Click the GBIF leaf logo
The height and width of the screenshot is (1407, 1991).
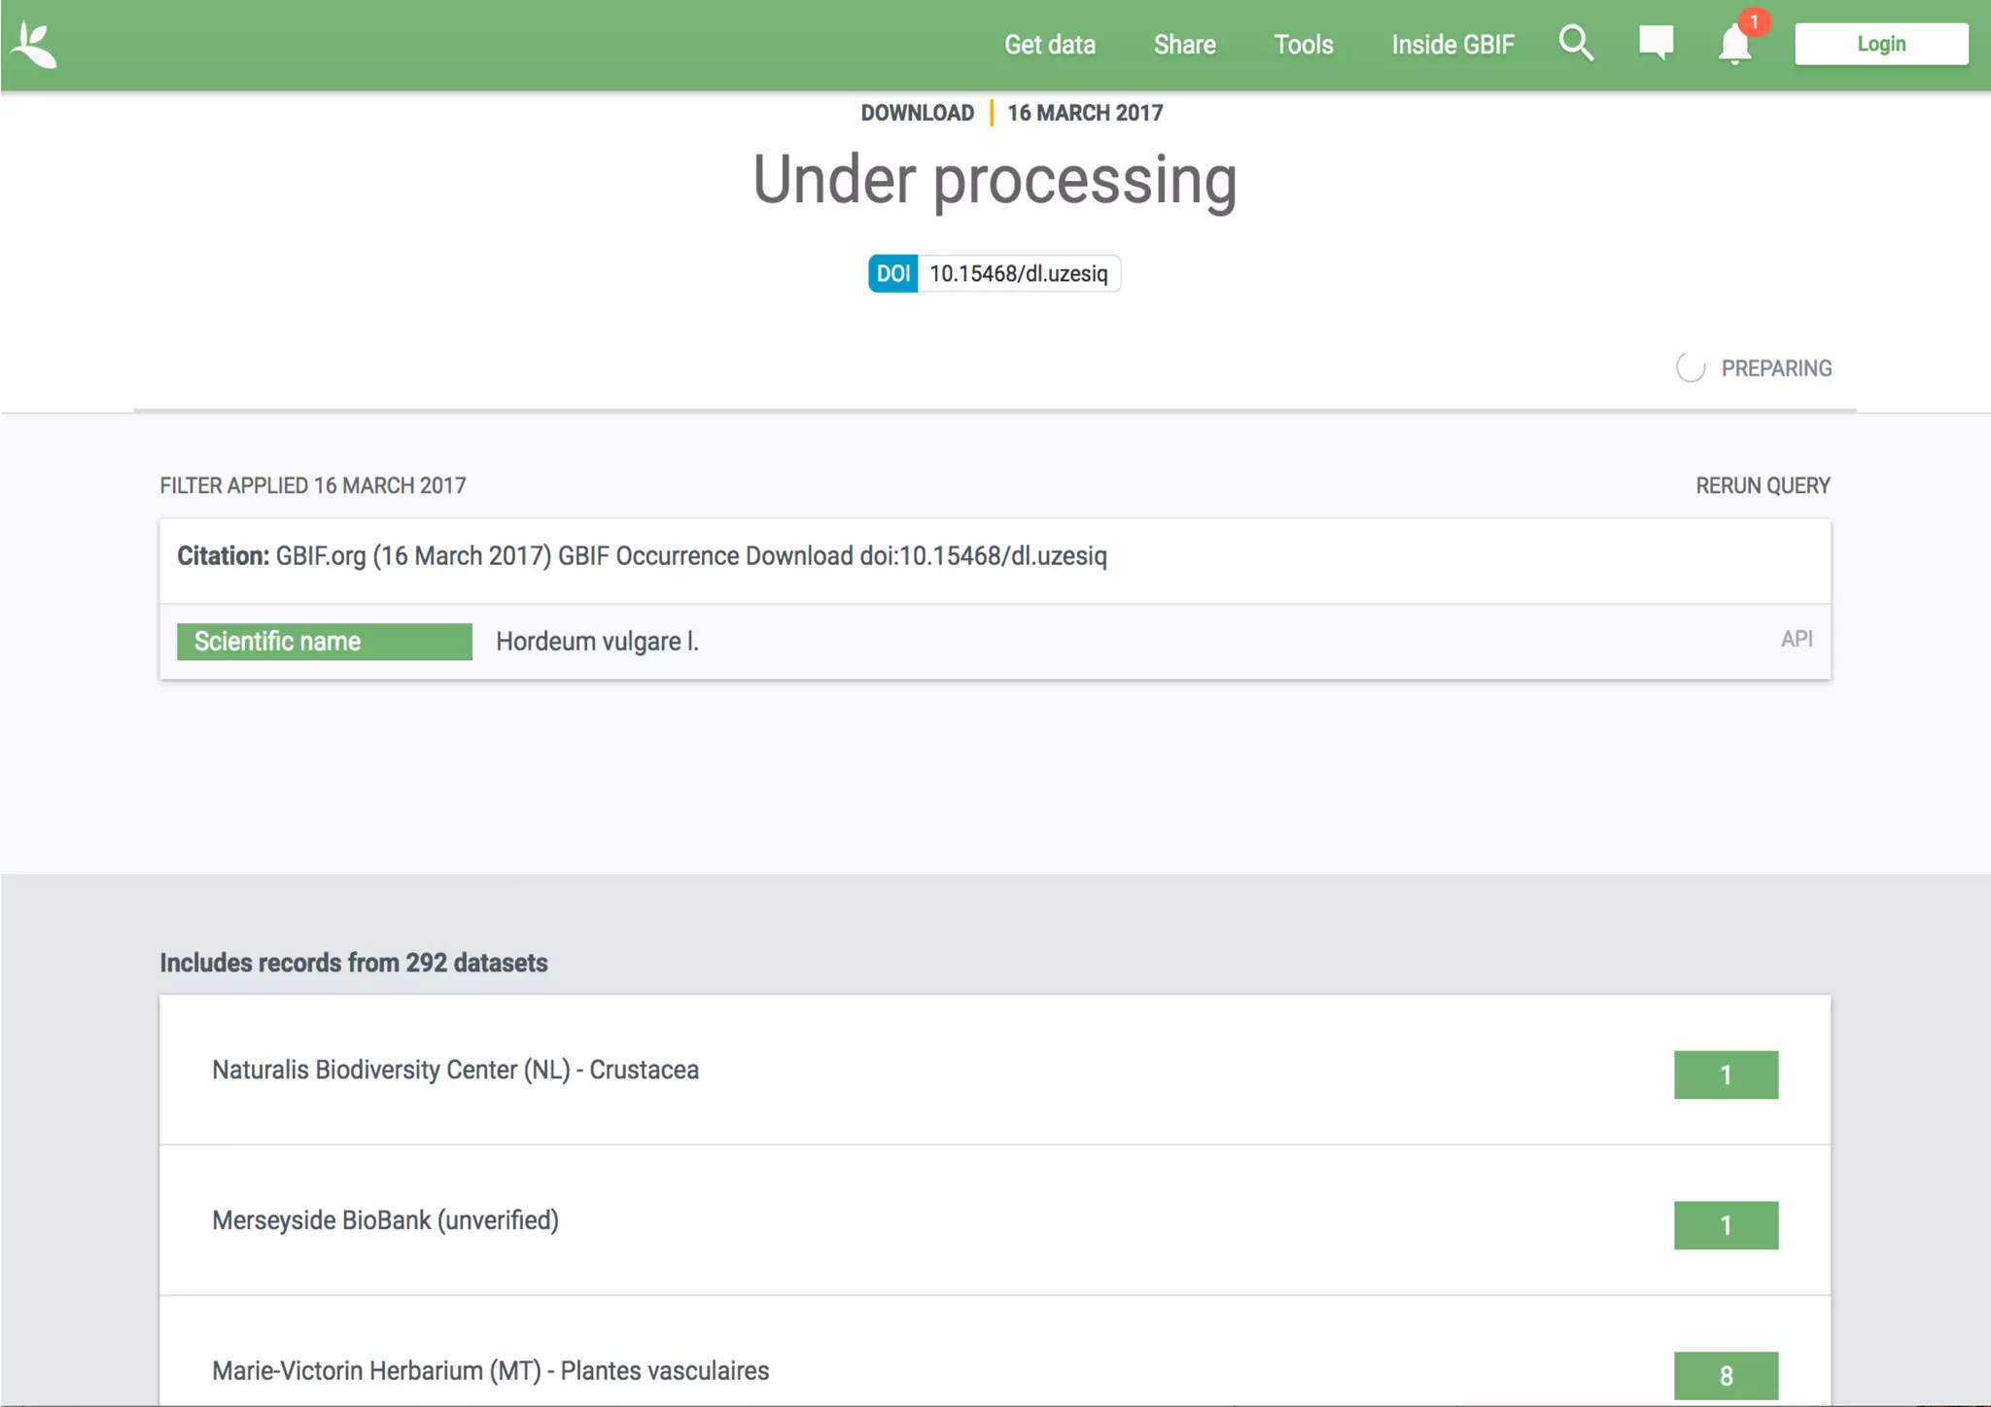35,46
